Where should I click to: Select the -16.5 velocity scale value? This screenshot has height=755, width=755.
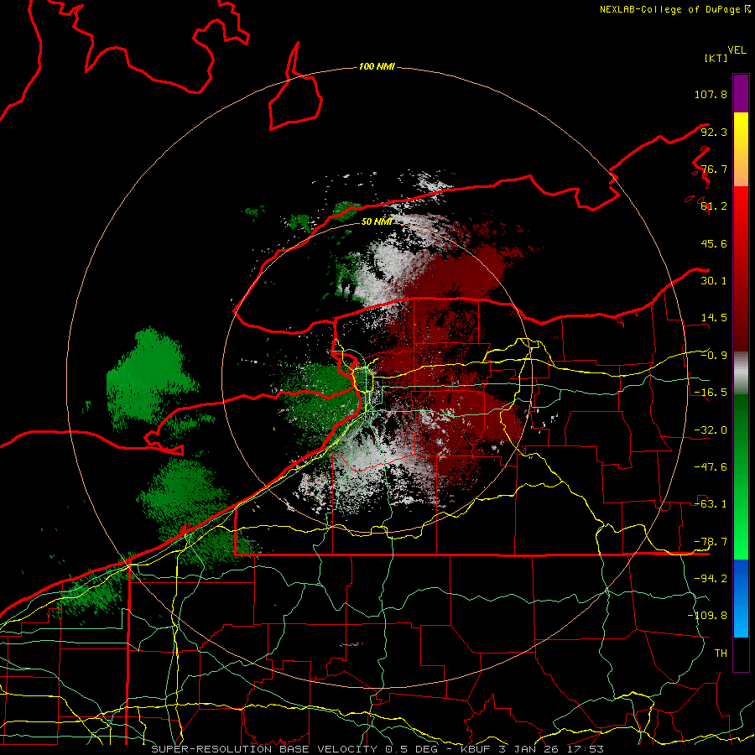pos(711,393)
